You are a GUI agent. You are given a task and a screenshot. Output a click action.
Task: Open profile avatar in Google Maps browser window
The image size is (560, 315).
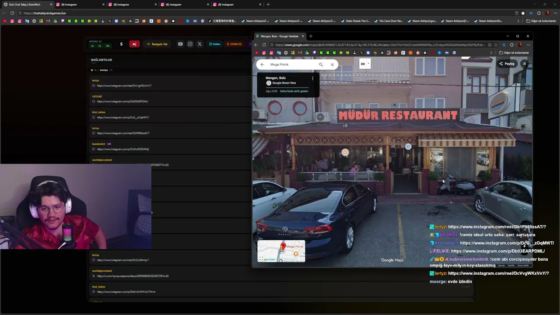(x=521, y=45)
